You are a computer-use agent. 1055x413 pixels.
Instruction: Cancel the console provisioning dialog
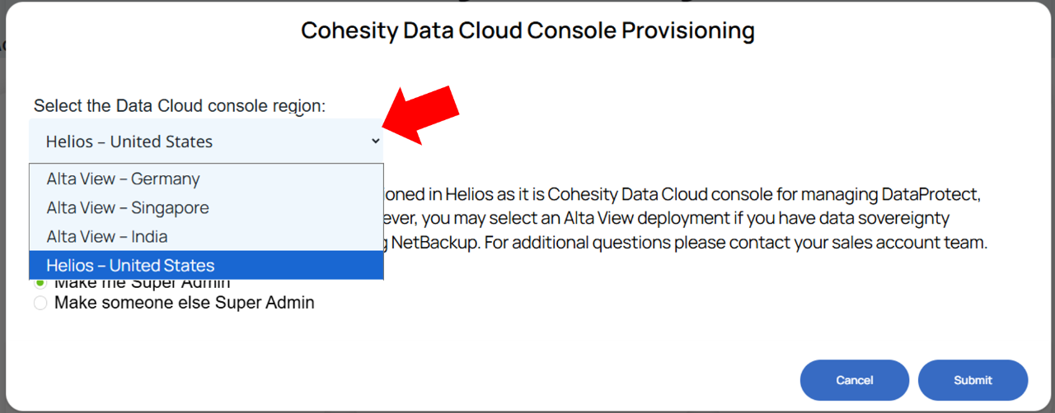point(855,380)
